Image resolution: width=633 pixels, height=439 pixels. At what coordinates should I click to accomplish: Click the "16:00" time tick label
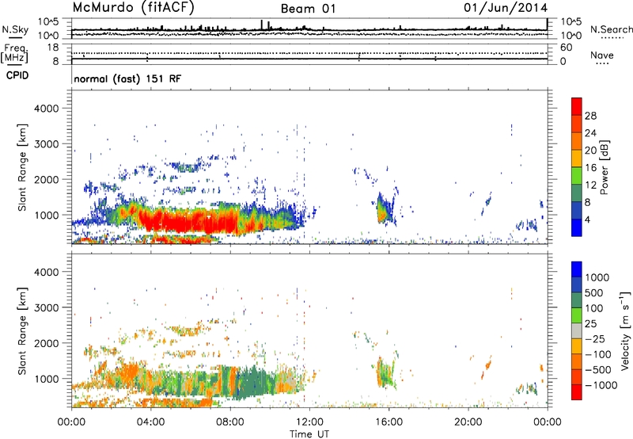(x=389, y=422)
